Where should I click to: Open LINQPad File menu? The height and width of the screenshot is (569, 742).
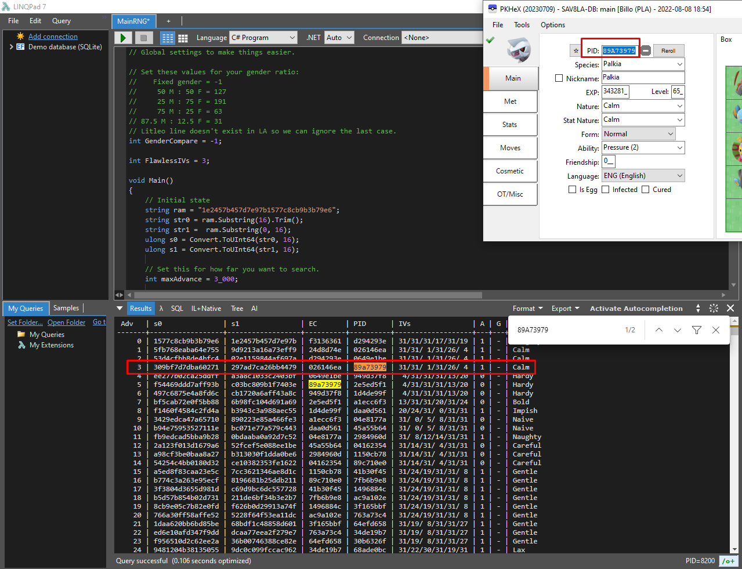click(x=13, y=21)
